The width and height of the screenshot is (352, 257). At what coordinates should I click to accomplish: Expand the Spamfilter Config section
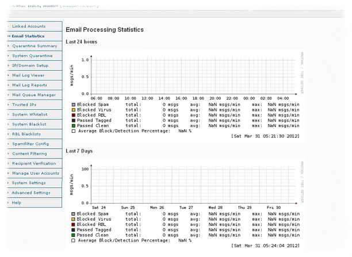pos(30,144)
